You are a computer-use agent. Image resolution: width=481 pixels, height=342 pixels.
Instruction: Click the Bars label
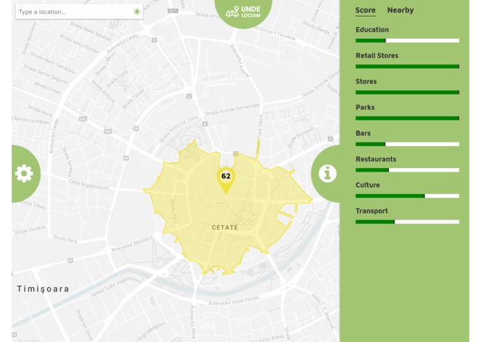coord(363,133)
